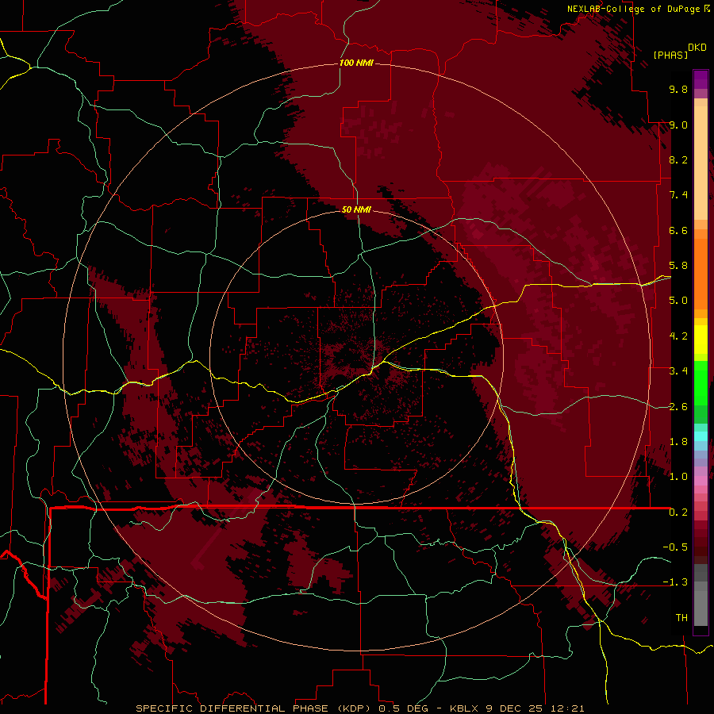Pick the cyan segment of the color bar
The height and width of the screenshot is (714, 714).
tap(701, 436)
